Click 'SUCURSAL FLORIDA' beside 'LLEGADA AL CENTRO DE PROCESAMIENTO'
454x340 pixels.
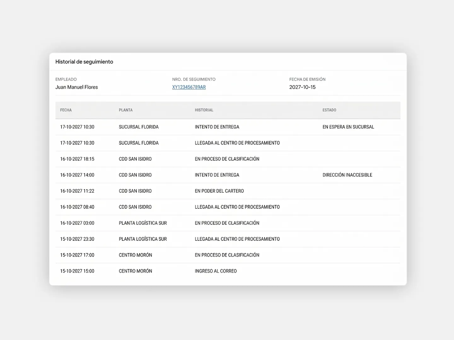click(139, 143)
